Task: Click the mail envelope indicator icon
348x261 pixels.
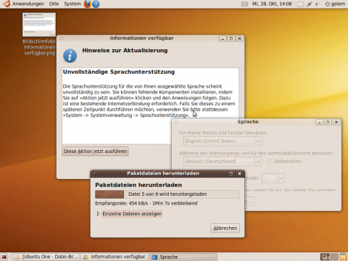Action: coord(244,4)
